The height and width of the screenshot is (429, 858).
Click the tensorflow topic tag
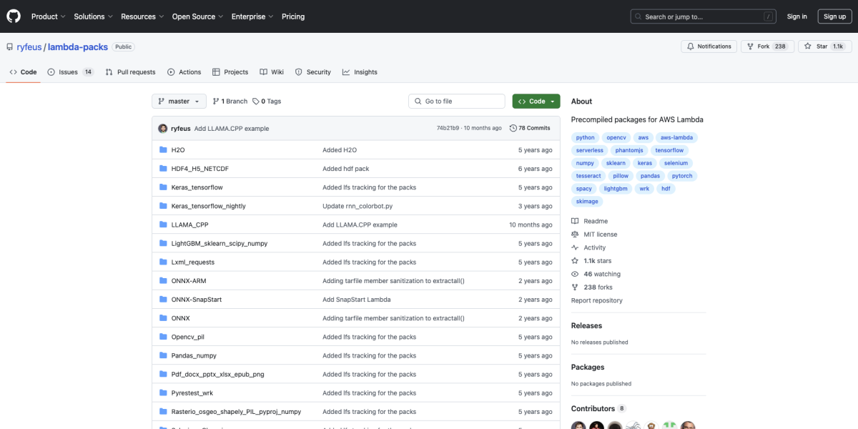coord(669,150)
